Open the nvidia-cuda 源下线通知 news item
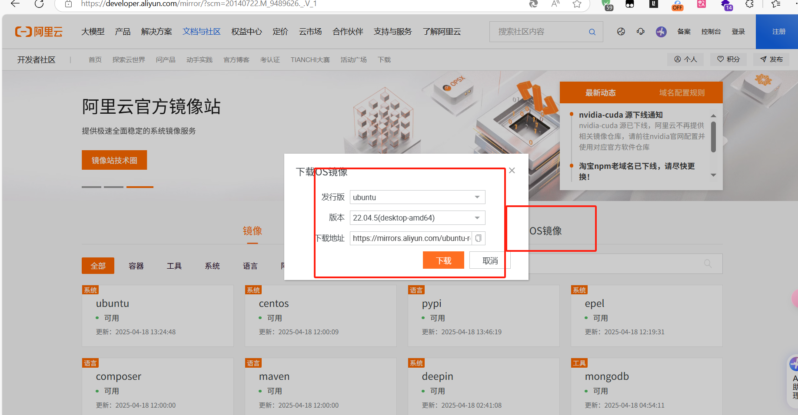Viewport: 798px width, 415px height. click(x=621, y=115)
